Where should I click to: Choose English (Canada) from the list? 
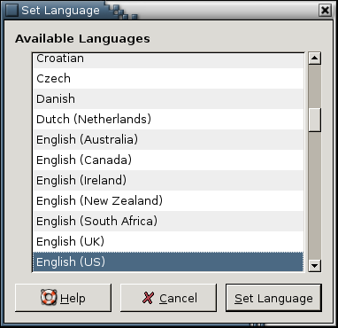pos(168,160)
